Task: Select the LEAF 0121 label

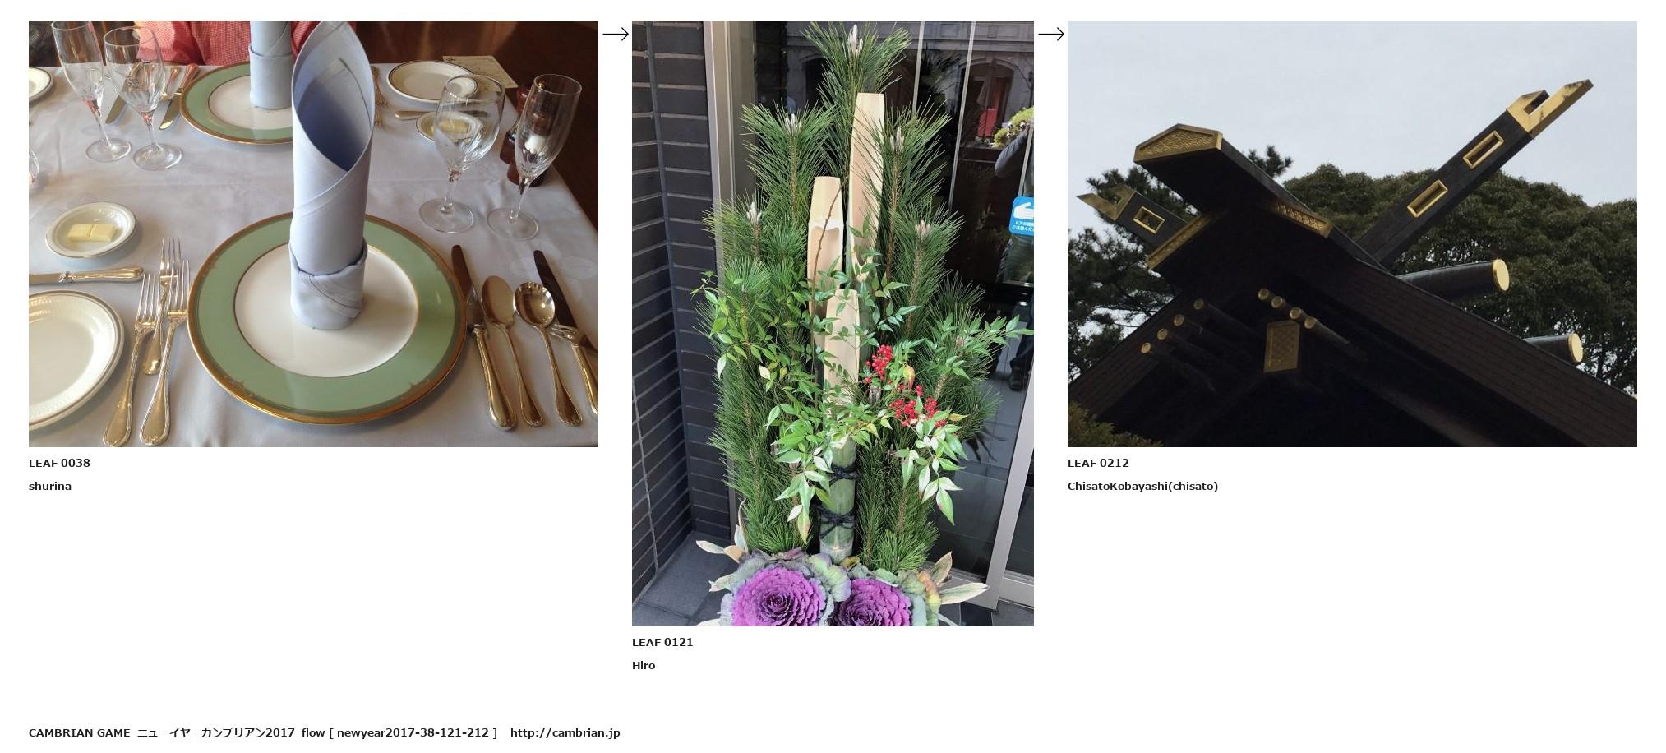Action: click(662, 642)
